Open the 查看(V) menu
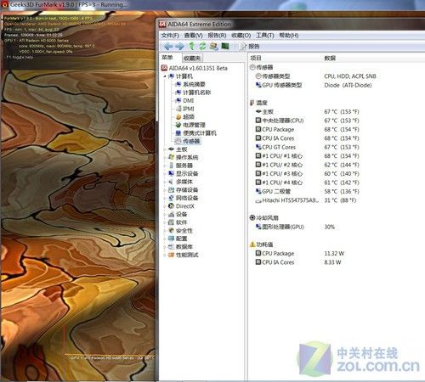The height and width of the screenshot is (382, 425). 194,36
